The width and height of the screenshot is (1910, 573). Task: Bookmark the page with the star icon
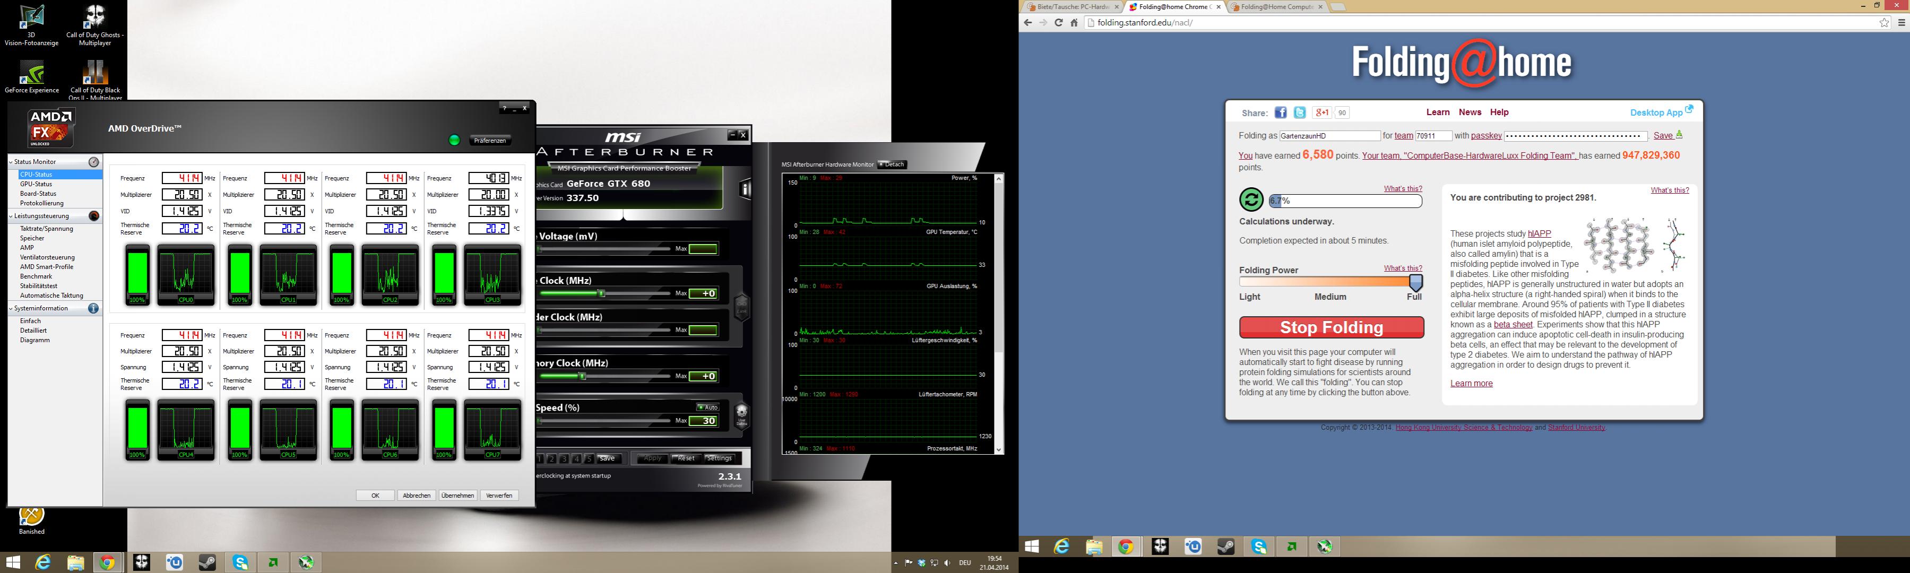[1884, 23]
